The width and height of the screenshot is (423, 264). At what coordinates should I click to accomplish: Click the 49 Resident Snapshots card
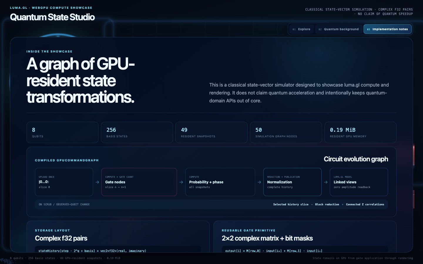(211, 133)
